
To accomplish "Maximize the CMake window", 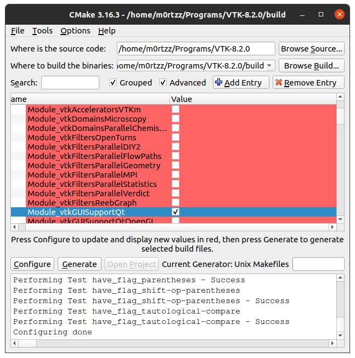I will click(321, 14).
